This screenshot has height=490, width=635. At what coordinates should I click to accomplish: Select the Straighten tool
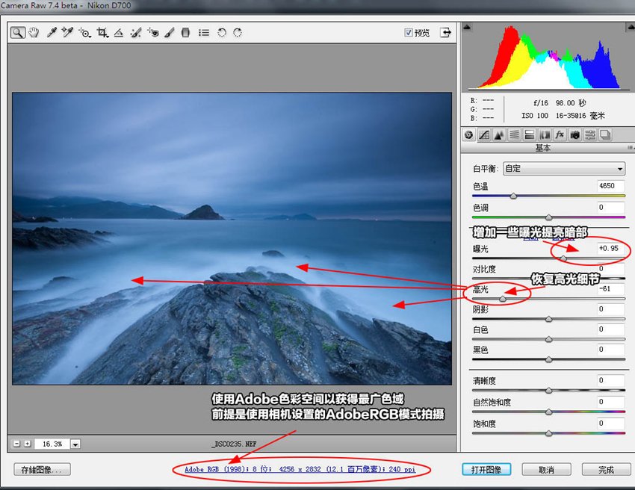(x=119, y=32)
